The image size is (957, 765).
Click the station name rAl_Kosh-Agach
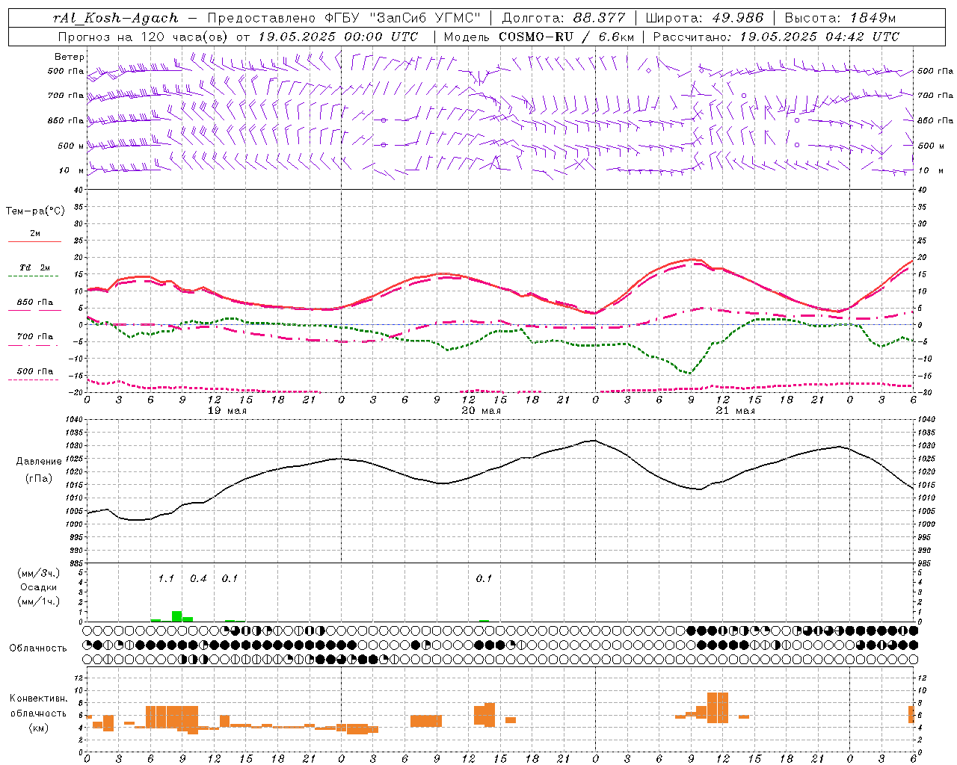pos(116,18)
